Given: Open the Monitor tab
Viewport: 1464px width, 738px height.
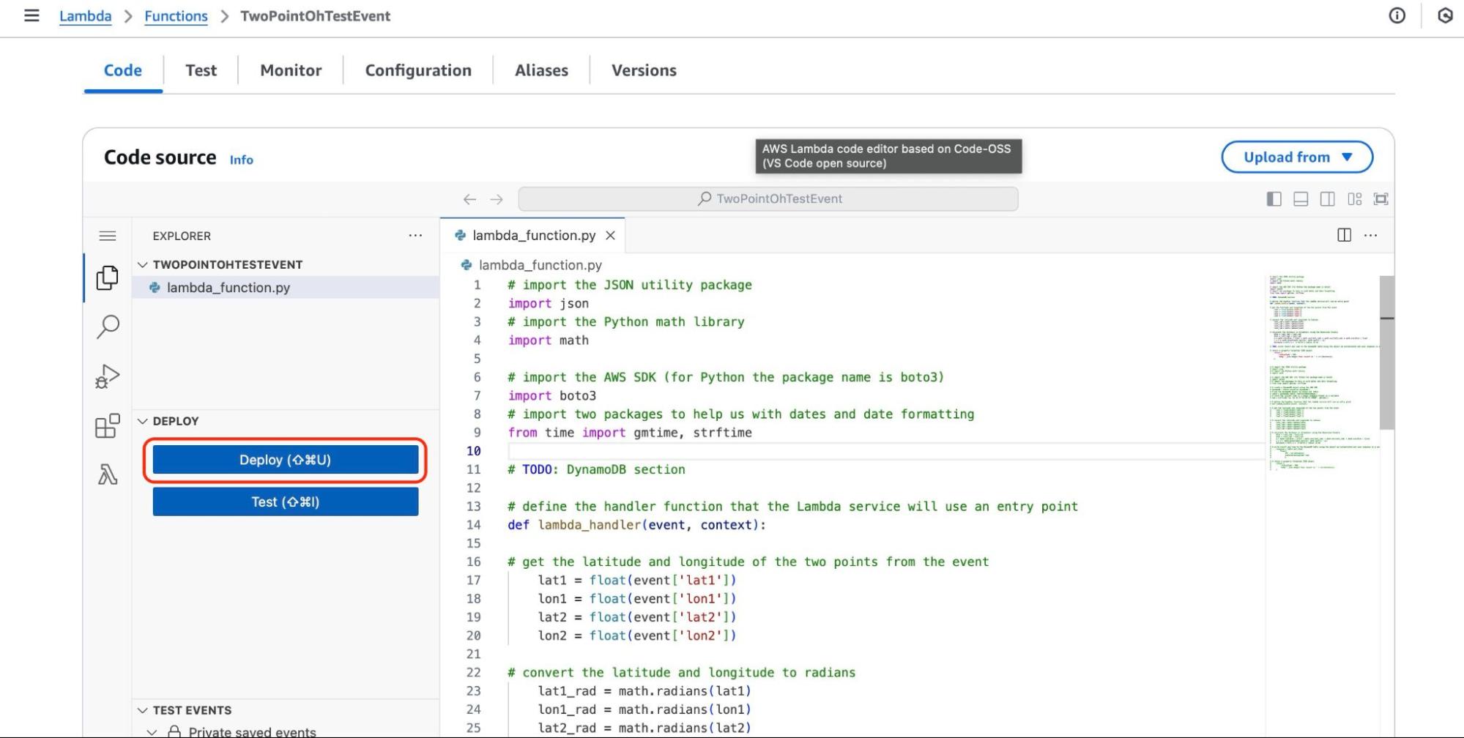Looking at the screenshot, I should tap(291, 70).
